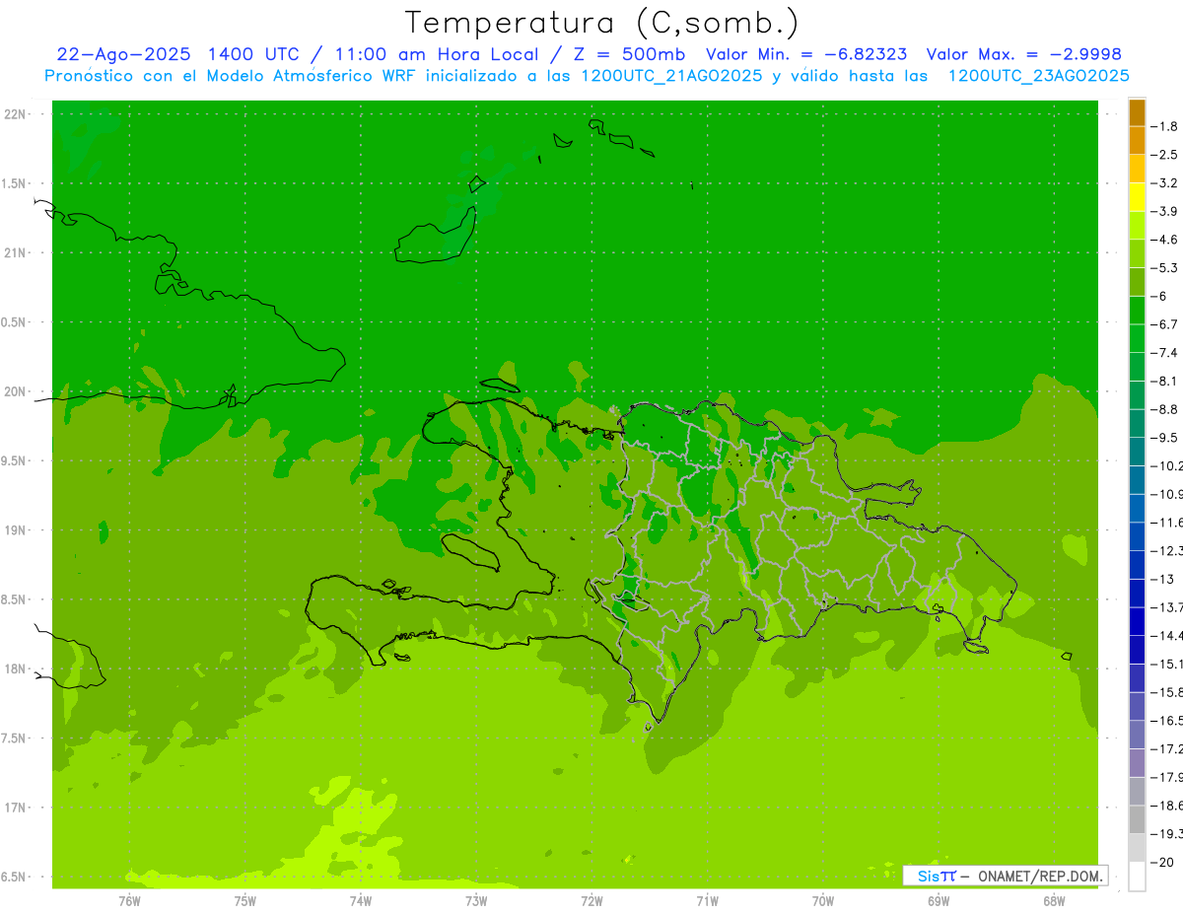Click the 72W longitude axis label
Image resolution: width=1183 pixels, height=914 pixels.
click(x=591, y=900)
